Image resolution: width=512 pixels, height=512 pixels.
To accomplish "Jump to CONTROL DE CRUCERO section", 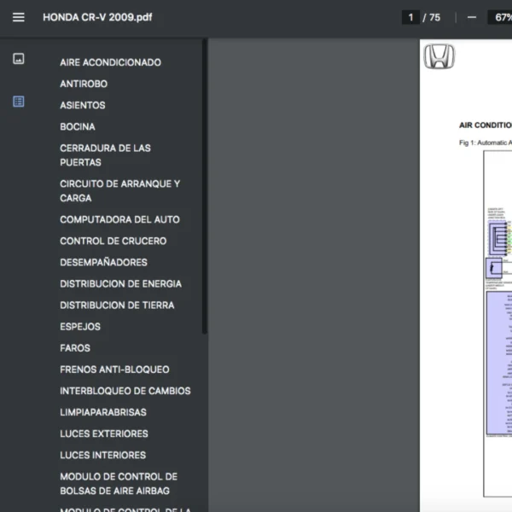I will pyautogui.click(x=113, y=241).
